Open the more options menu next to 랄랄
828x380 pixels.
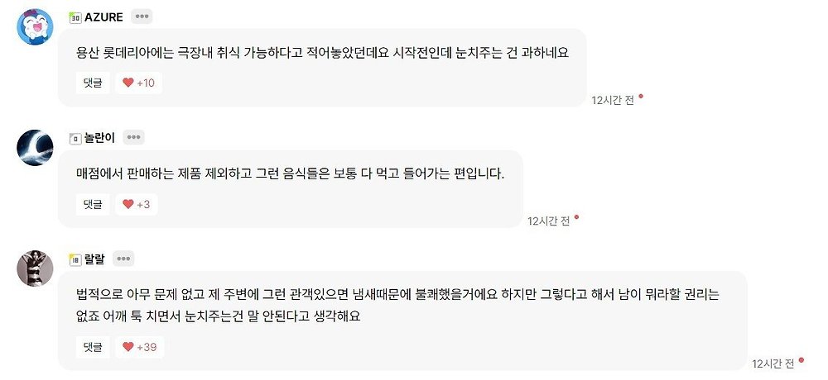click(x=124, y=259)
